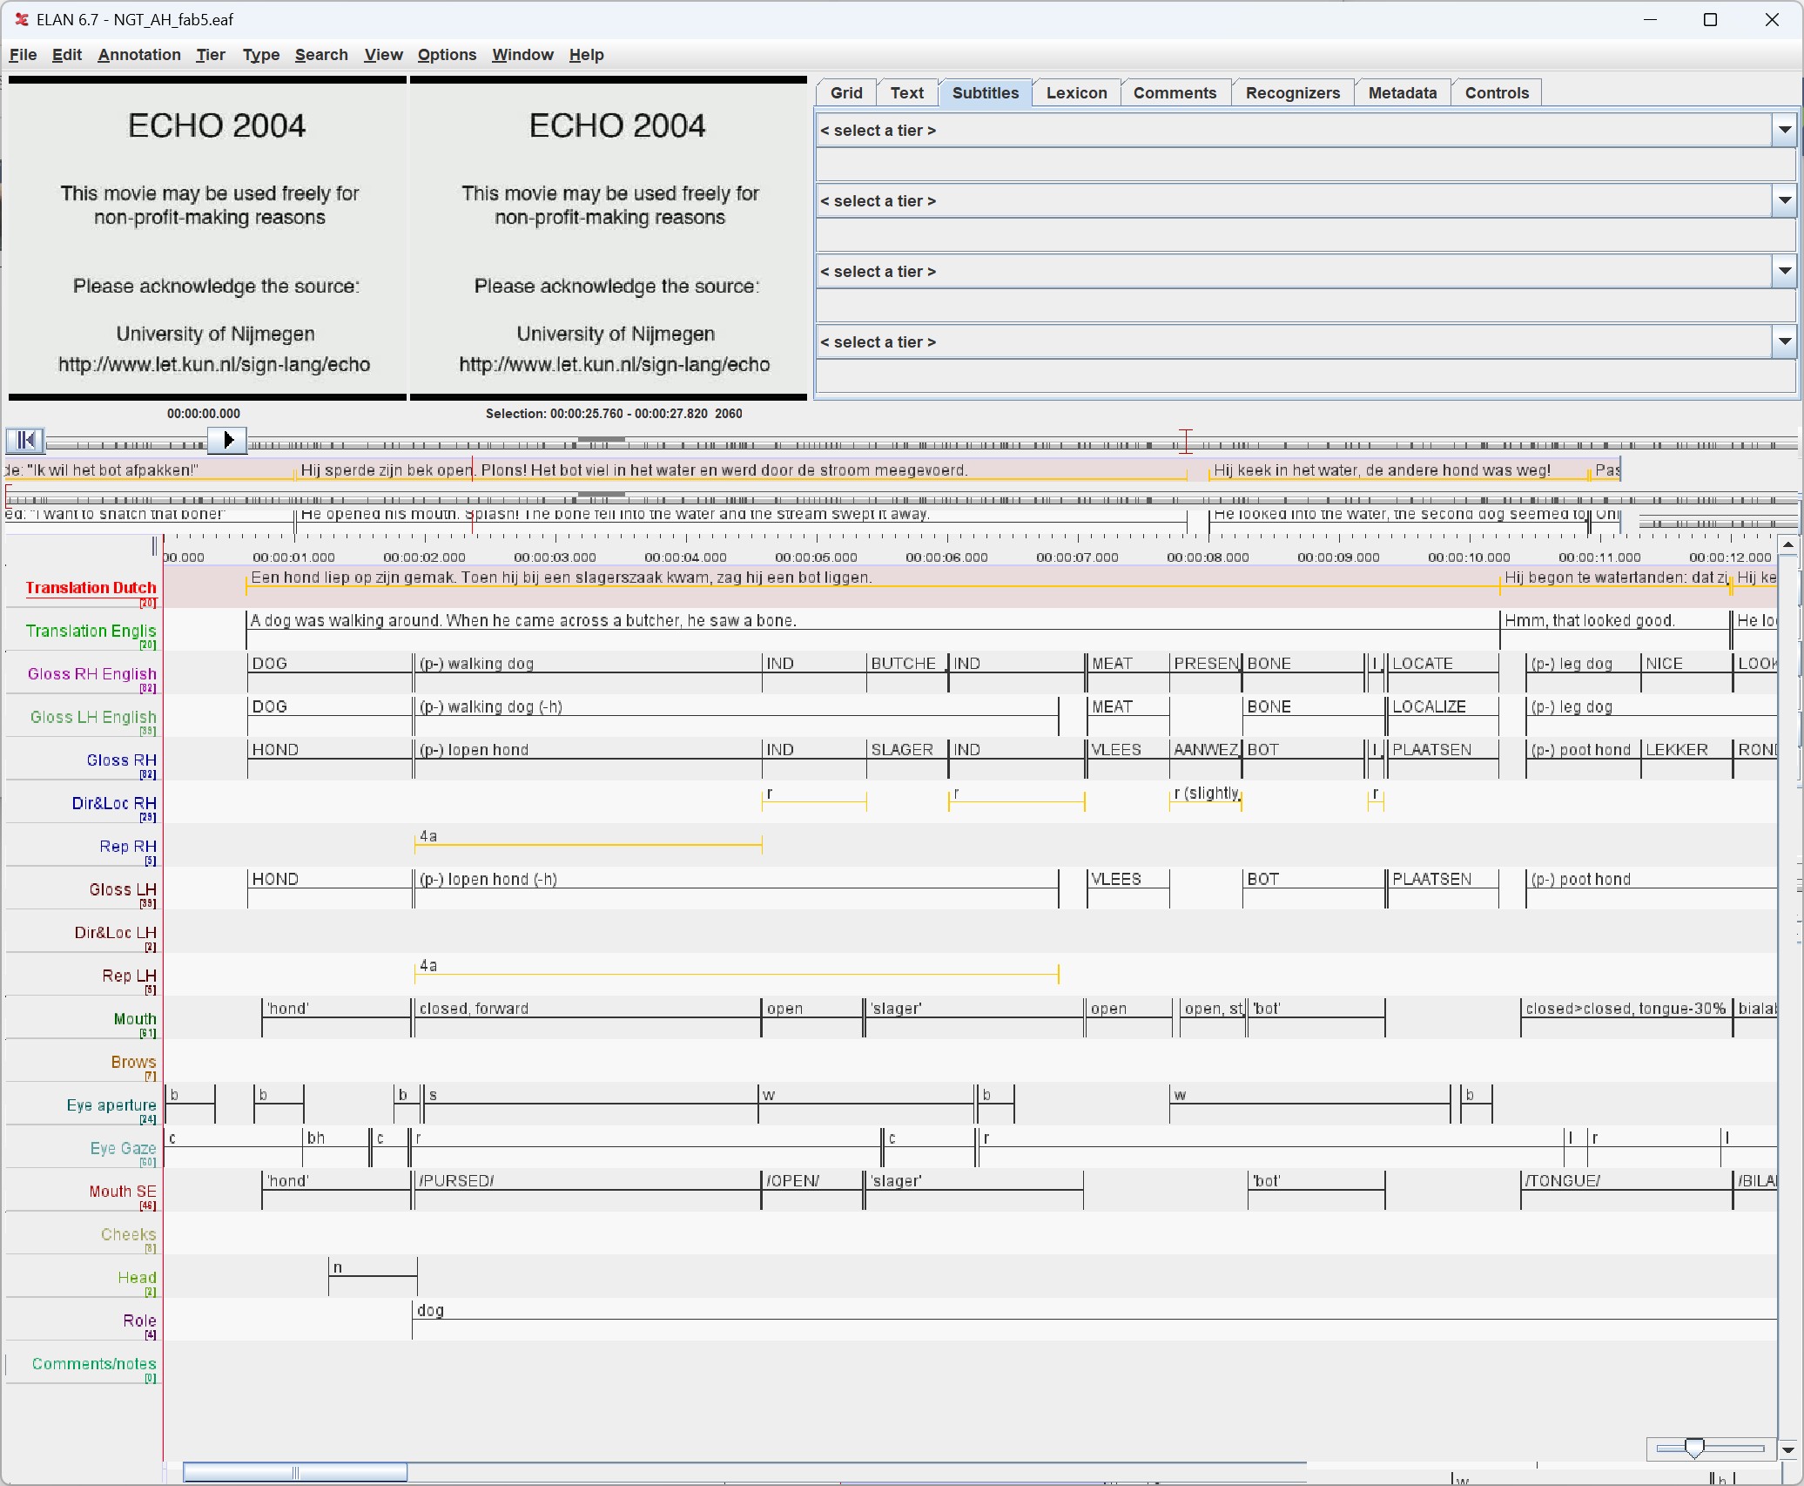The width and height of the screenshot is (1804, 1486).
Task: Select the Gloss RH English tier label
Action: click(x=91, y=674)
